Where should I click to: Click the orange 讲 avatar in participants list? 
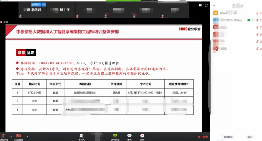point(215,13)
